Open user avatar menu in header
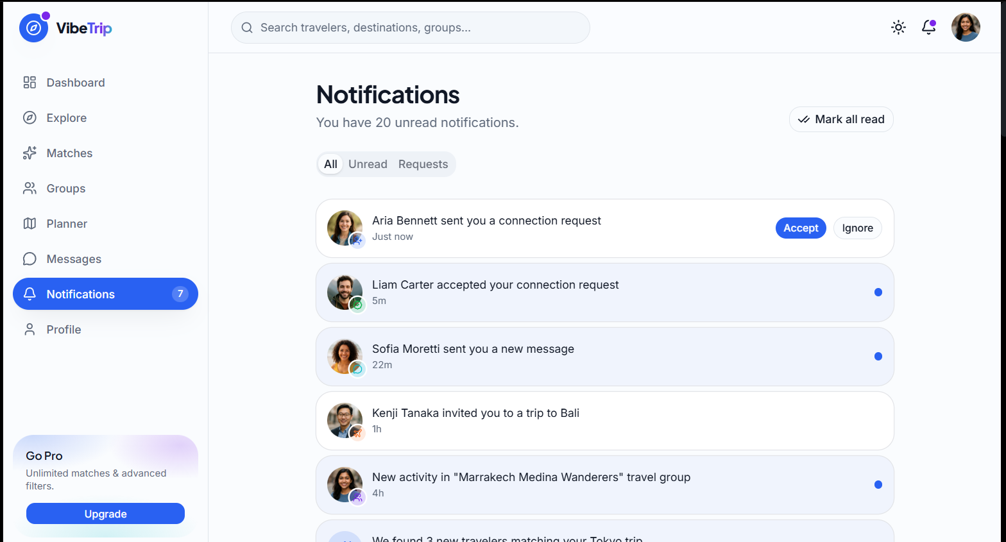1006x542 pixels. coord(966,28)
